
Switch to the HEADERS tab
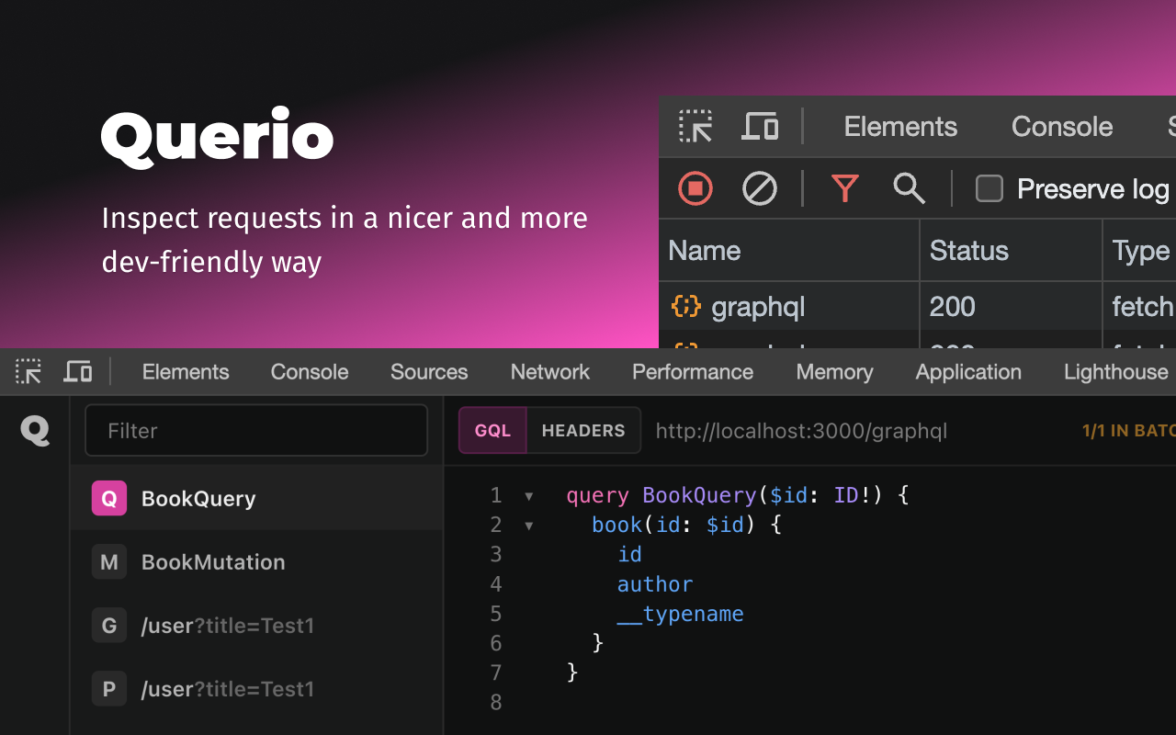coord(582,430)
